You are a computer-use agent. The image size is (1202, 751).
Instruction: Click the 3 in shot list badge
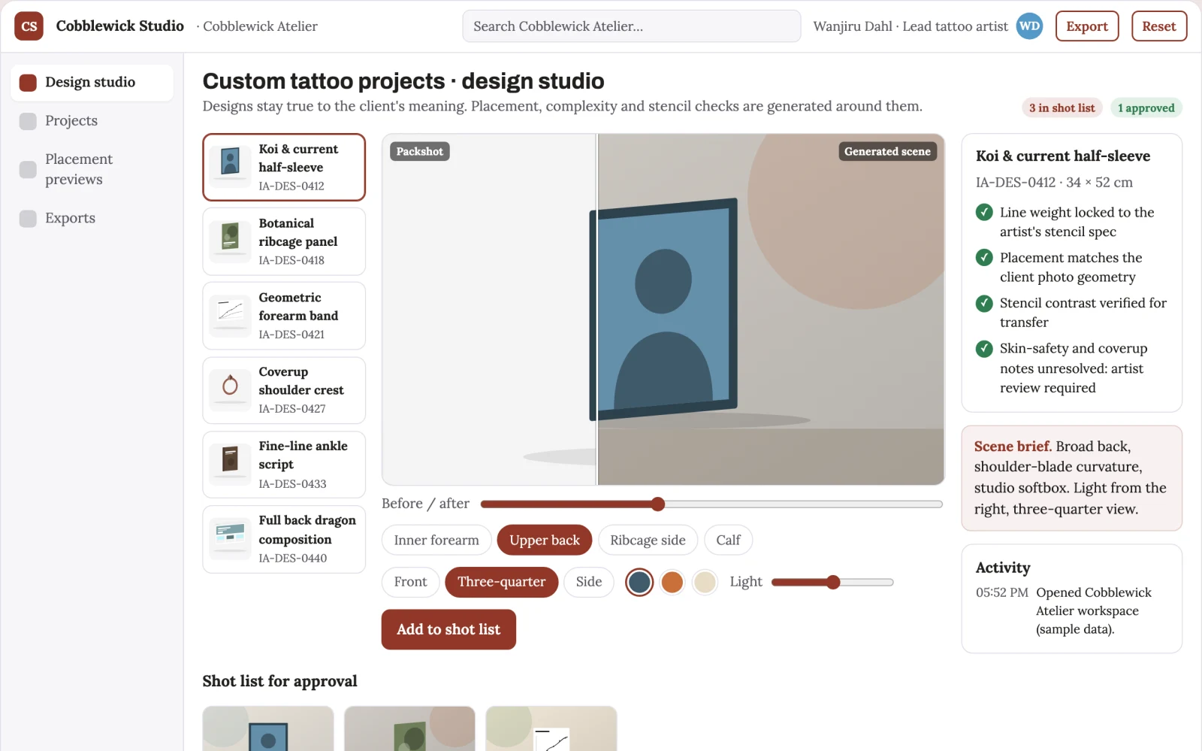click(1062, 108)
